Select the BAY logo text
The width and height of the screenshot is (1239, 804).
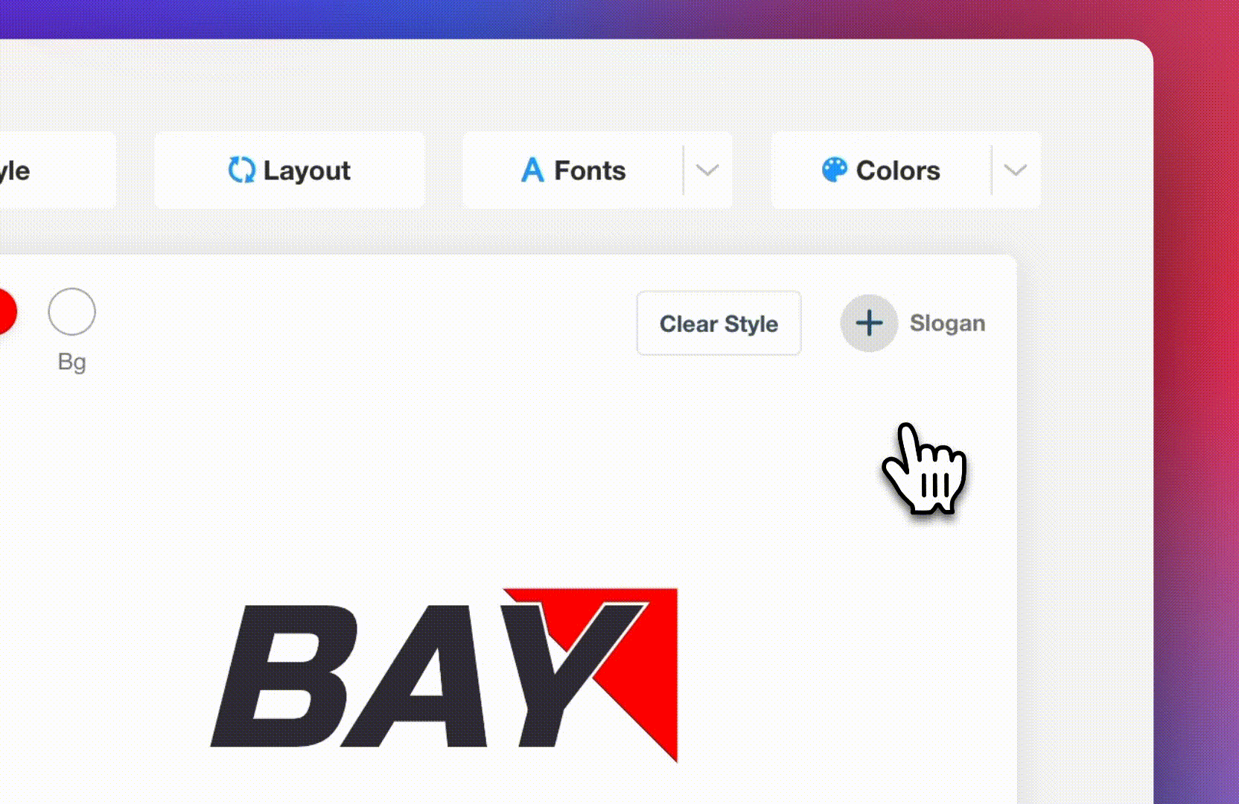tap(428, 675)
